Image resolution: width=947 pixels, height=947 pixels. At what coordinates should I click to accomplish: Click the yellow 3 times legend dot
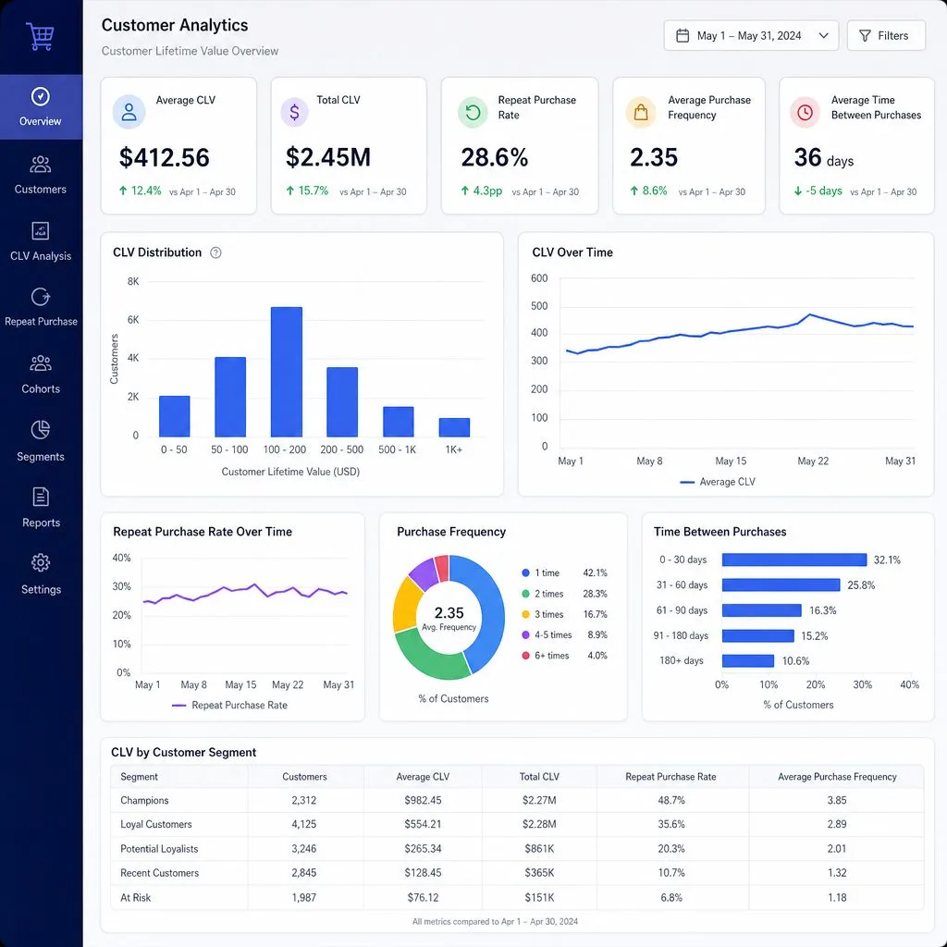coord(525,614)
